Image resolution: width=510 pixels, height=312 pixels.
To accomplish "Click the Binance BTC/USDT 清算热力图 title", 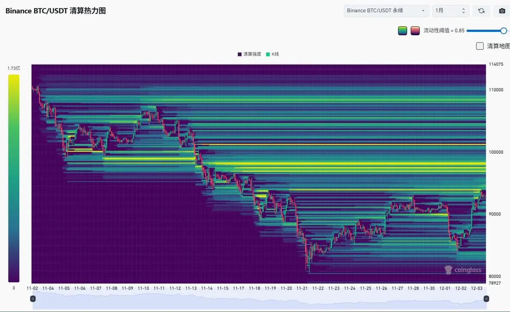I will click(56, 11).
